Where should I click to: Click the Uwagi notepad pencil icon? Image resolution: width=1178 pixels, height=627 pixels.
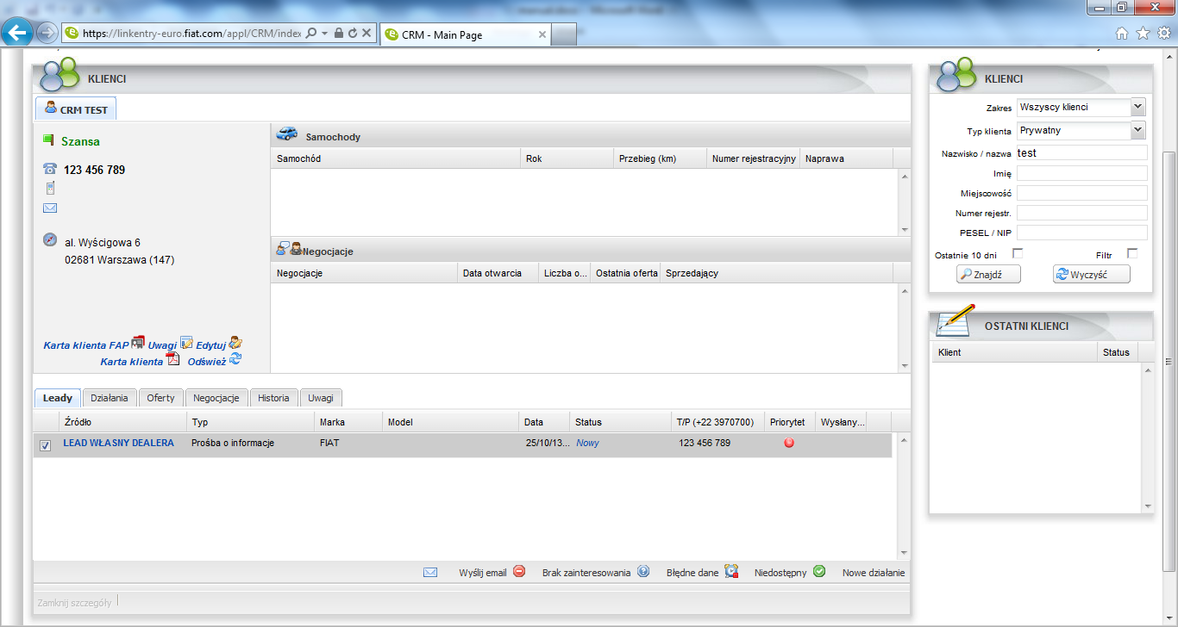coord(186,342)
